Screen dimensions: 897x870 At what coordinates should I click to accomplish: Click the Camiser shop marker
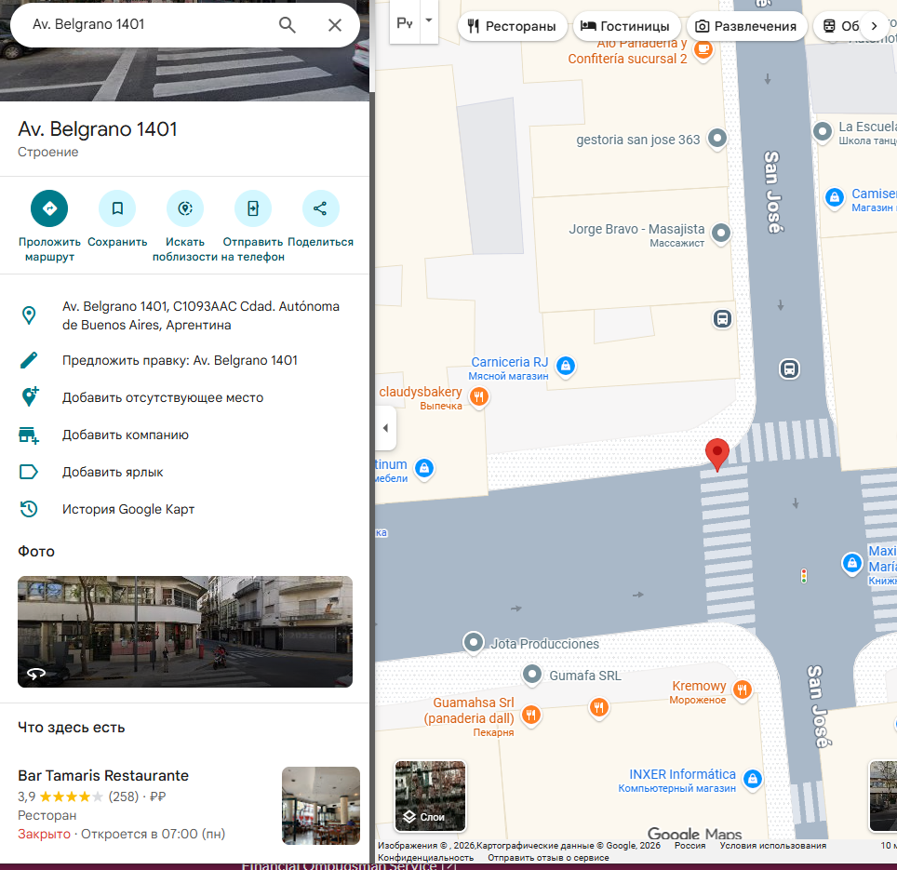pos(835,198)
